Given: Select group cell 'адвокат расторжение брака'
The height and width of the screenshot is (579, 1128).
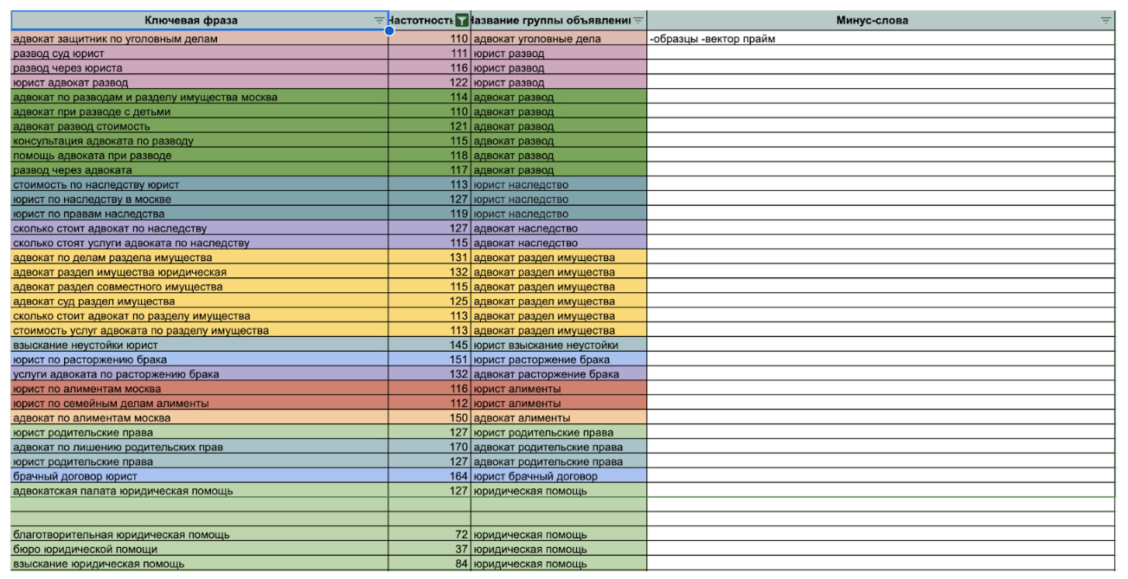Looking at the screenshot, I should (559, 374).
